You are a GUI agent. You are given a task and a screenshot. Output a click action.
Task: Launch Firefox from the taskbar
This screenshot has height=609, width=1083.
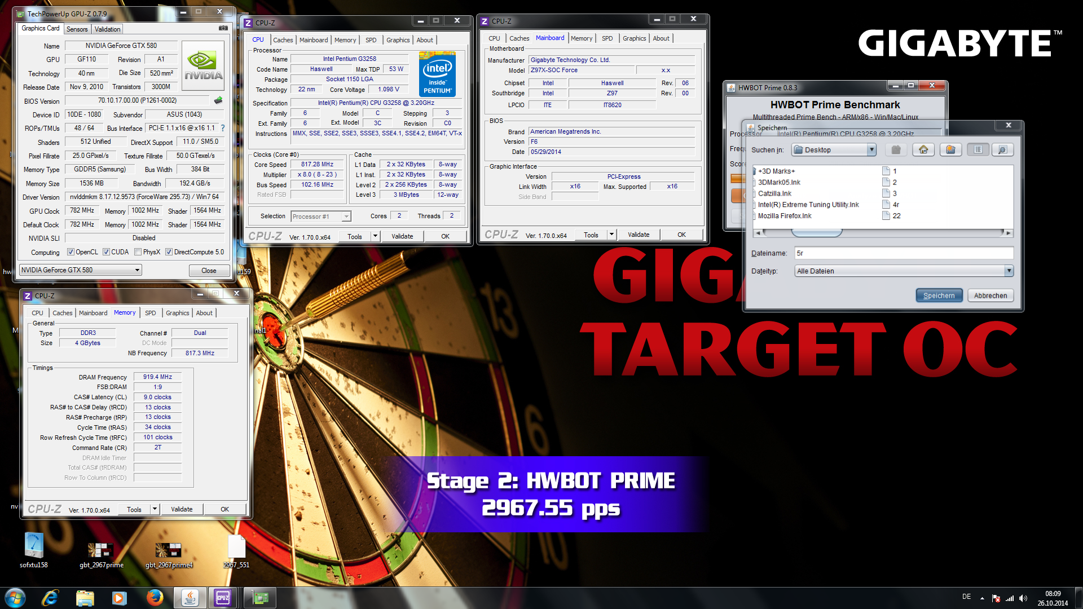click(x=155, y=598)
